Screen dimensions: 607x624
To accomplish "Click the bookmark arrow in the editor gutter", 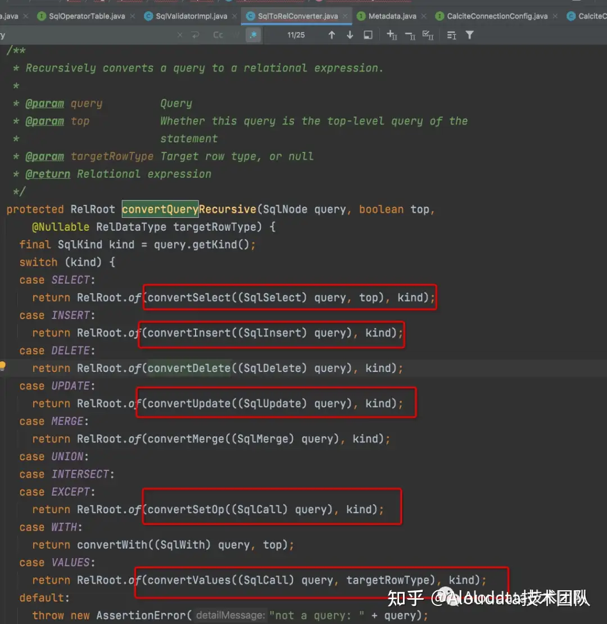I will [x=3, y=366].
